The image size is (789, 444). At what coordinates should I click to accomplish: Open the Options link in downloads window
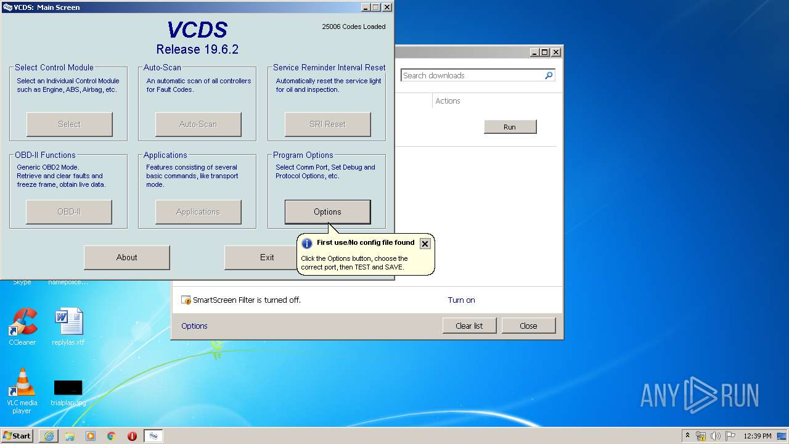coord(194,326)
